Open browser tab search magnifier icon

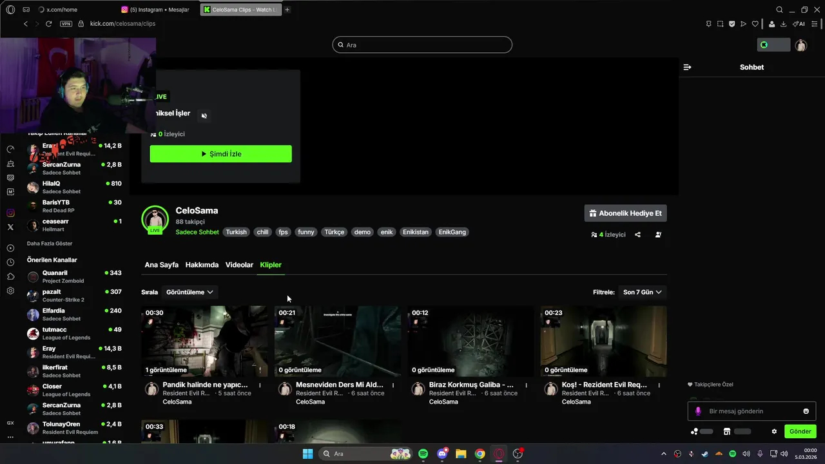tap(779, 10)
